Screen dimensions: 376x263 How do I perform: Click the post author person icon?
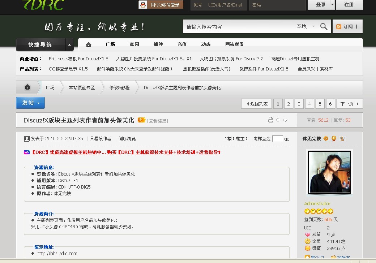pyautogui.click(x=27, y=138)
